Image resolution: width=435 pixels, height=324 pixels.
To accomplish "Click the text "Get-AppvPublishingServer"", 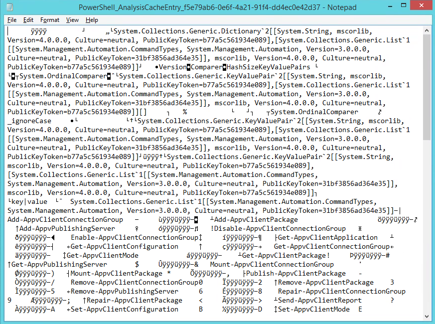I will pos(59,265).
